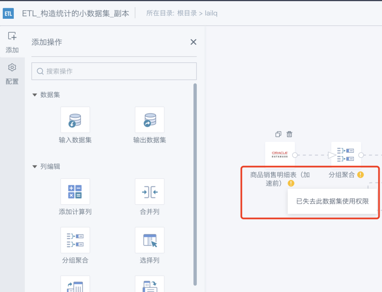Select the Oracle database node on canvas
Screen dimensions: 382x292
point(280,155)
